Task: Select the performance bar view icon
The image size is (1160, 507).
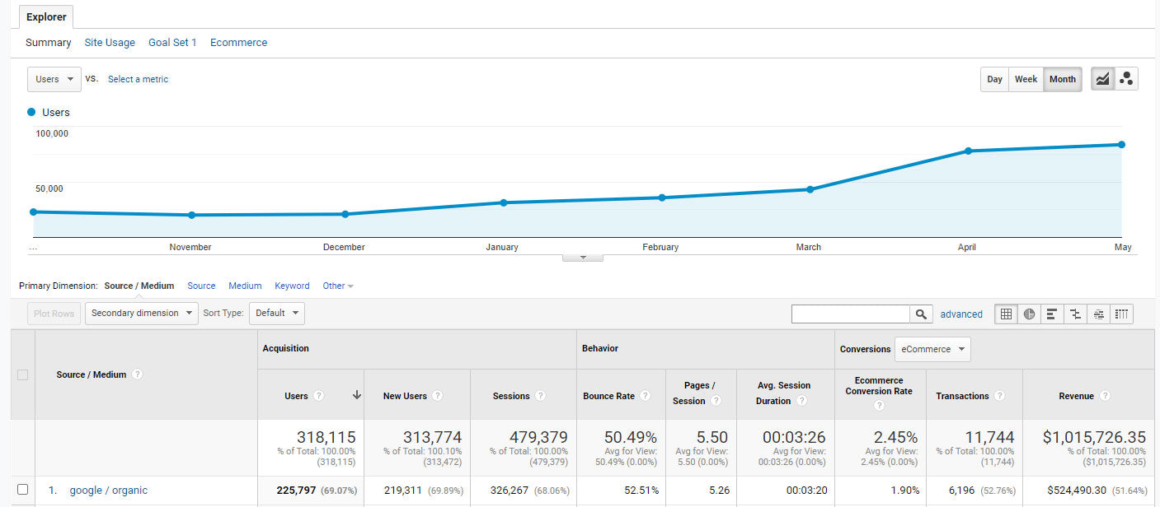Action: click(1052, 314)
